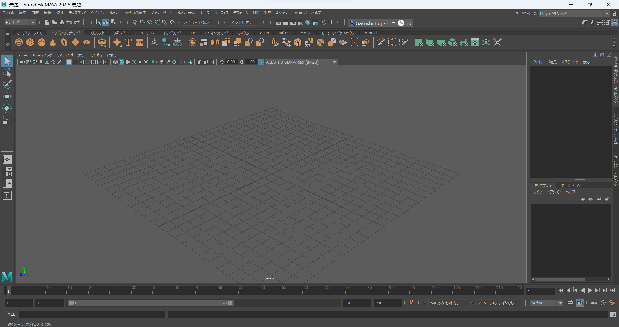Open the XGen shelf tab
The height and width of the screenshot is (327, 619).
(x=264, y=32)
